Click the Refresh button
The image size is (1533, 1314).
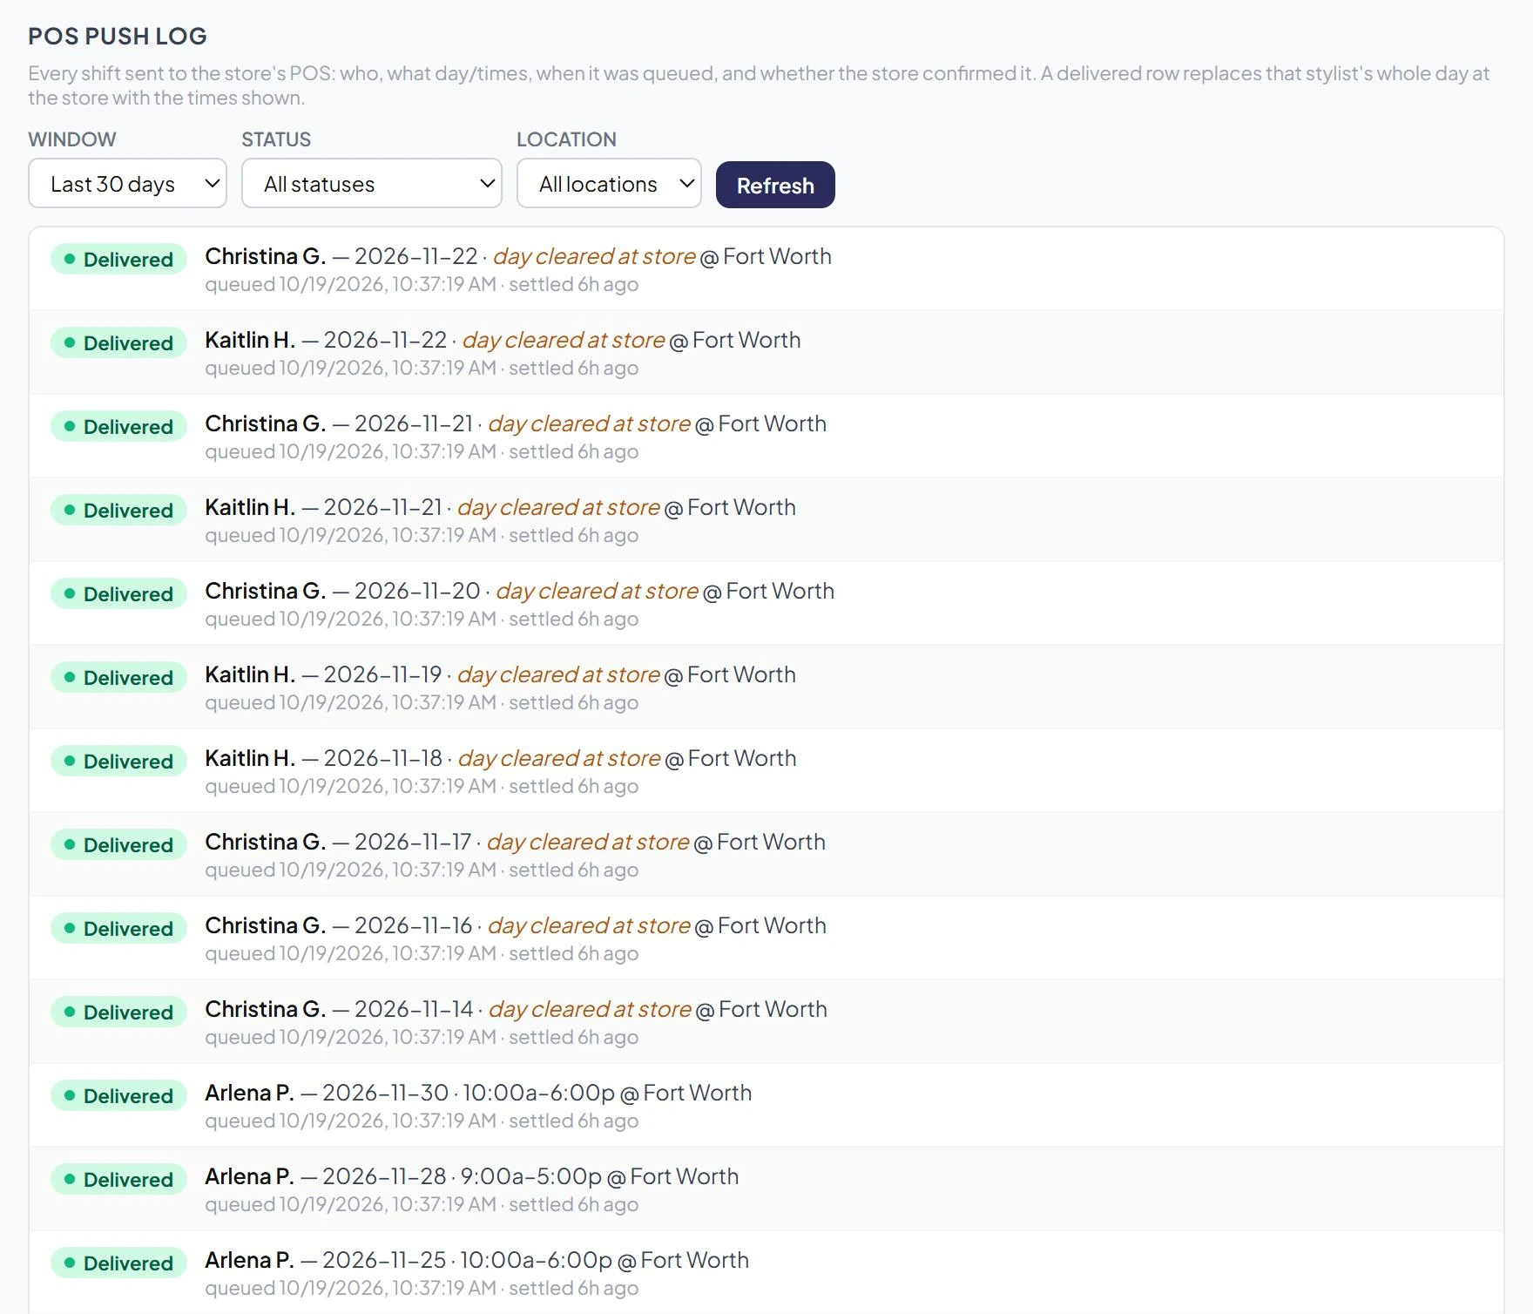click(775, 185)
